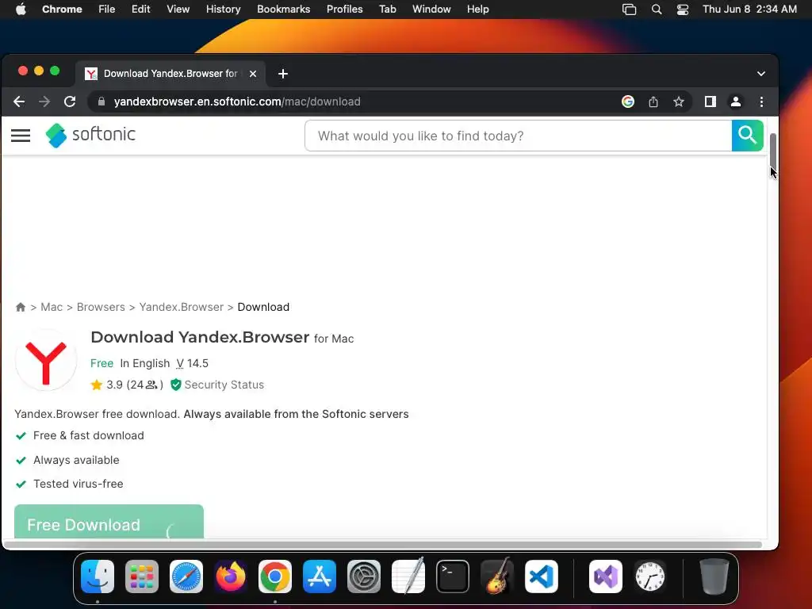The height and width of the screenshot is (609, 812).
Task: Open Chrome's three-dot menu
Action: tap(761, 102)
